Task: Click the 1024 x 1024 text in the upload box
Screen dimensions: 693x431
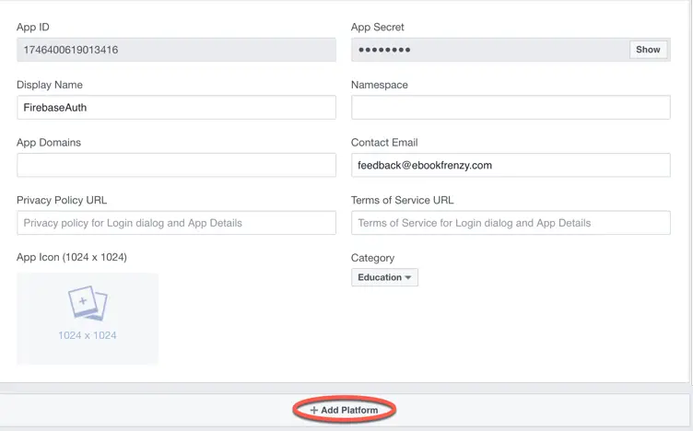Action: pyautogui.click(x=88, y=335)
